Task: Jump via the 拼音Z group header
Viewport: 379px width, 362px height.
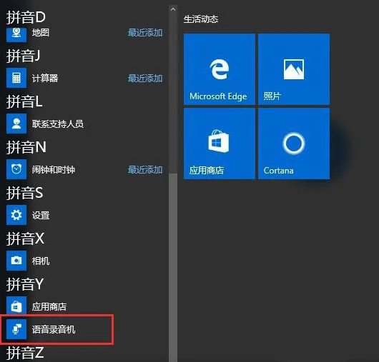Action: (x=25, y=353)
